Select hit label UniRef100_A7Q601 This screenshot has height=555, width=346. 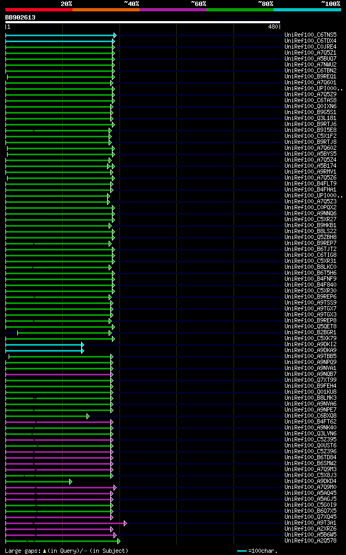coord(311,82)
